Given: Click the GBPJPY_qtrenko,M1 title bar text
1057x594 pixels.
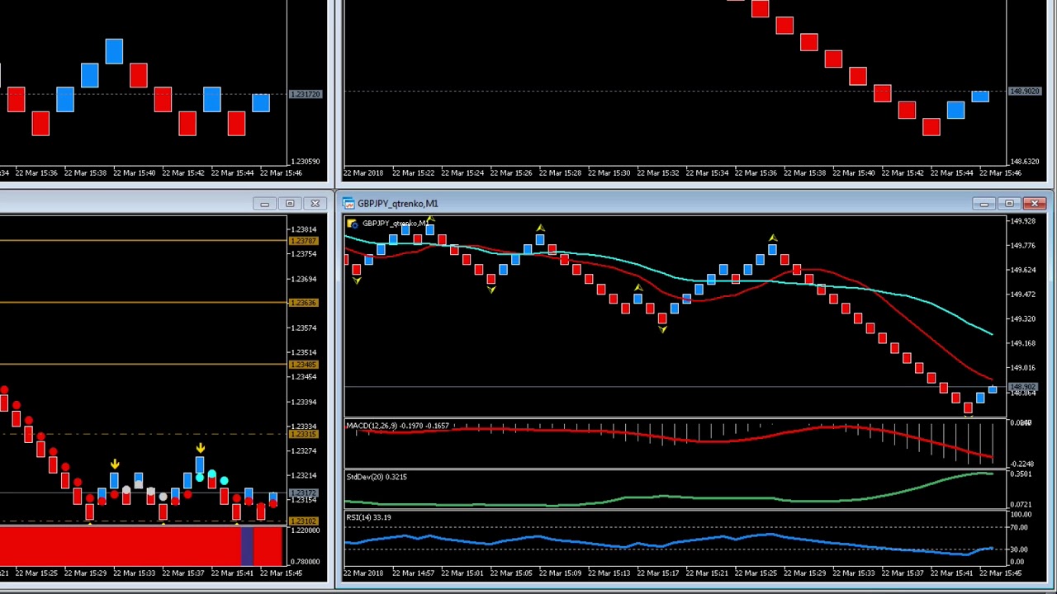Looking at the screenshot, I should click(398, 204).
